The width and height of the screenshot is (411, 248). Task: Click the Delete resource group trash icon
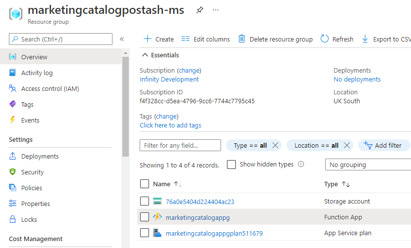(x=242, y=39)
